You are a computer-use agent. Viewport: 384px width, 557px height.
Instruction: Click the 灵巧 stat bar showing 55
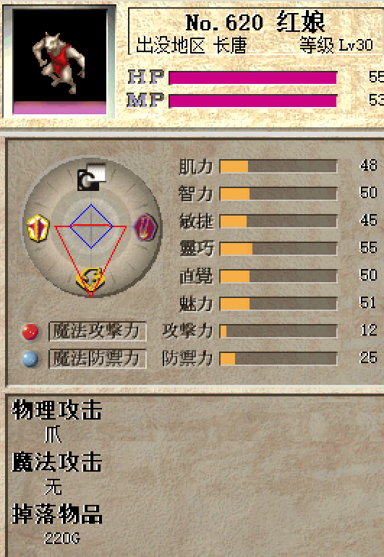[x=278, y=249]
